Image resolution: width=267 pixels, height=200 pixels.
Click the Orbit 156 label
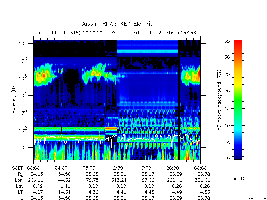coord(238,178)
